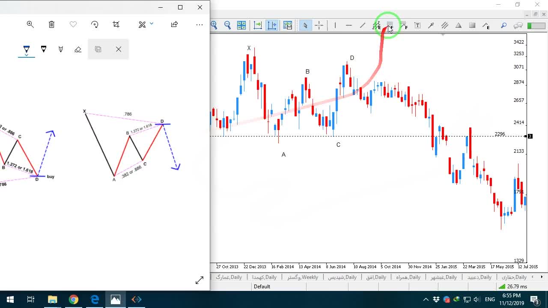The height and width of the screenshot is (308, 548).
Task: Tile chart windows icon in toolbar
Action: pos(241,25)
